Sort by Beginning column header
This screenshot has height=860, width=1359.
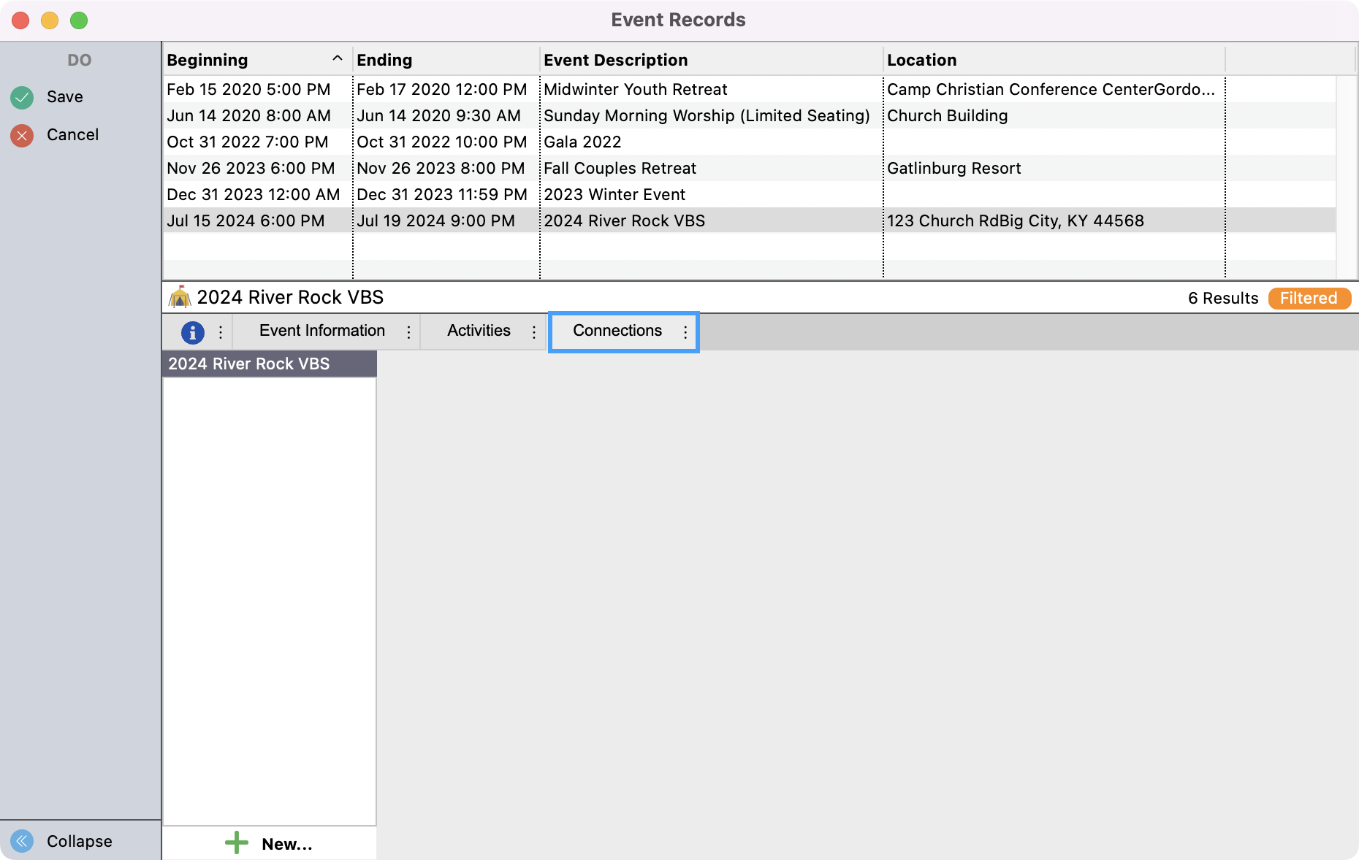pos(208,60)
